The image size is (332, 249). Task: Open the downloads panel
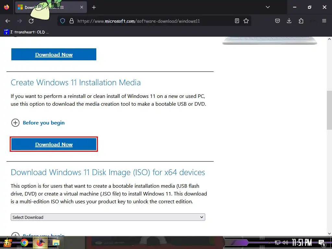click(x=289, y=21)
